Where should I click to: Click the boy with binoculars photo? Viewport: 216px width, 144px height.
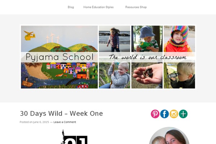point(179,75)
